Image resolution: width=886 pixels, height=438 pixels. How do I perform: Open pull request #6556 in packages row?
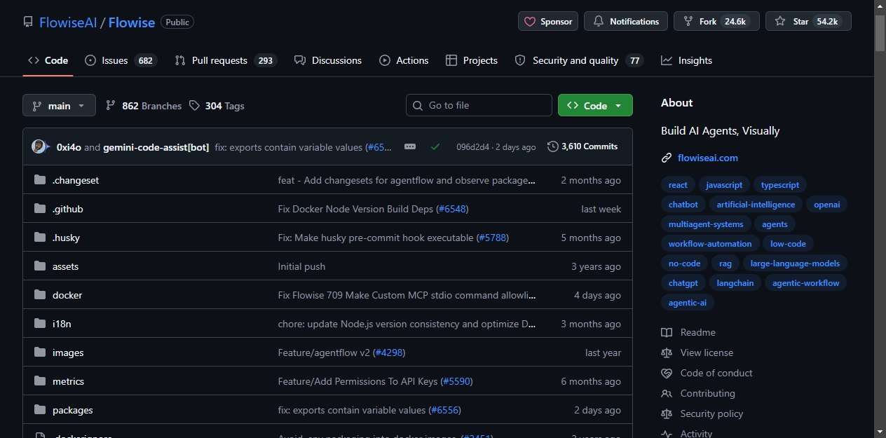click(x=445, y=410)
